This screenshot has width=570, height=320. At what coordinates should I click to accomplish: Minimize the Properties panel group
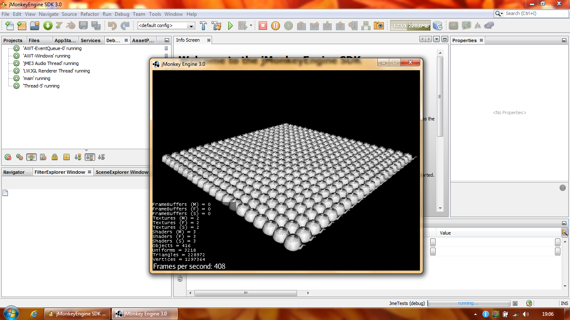pyautogui.click(x=565, y=40)
